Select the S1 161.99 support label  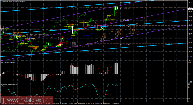(125, 26)
